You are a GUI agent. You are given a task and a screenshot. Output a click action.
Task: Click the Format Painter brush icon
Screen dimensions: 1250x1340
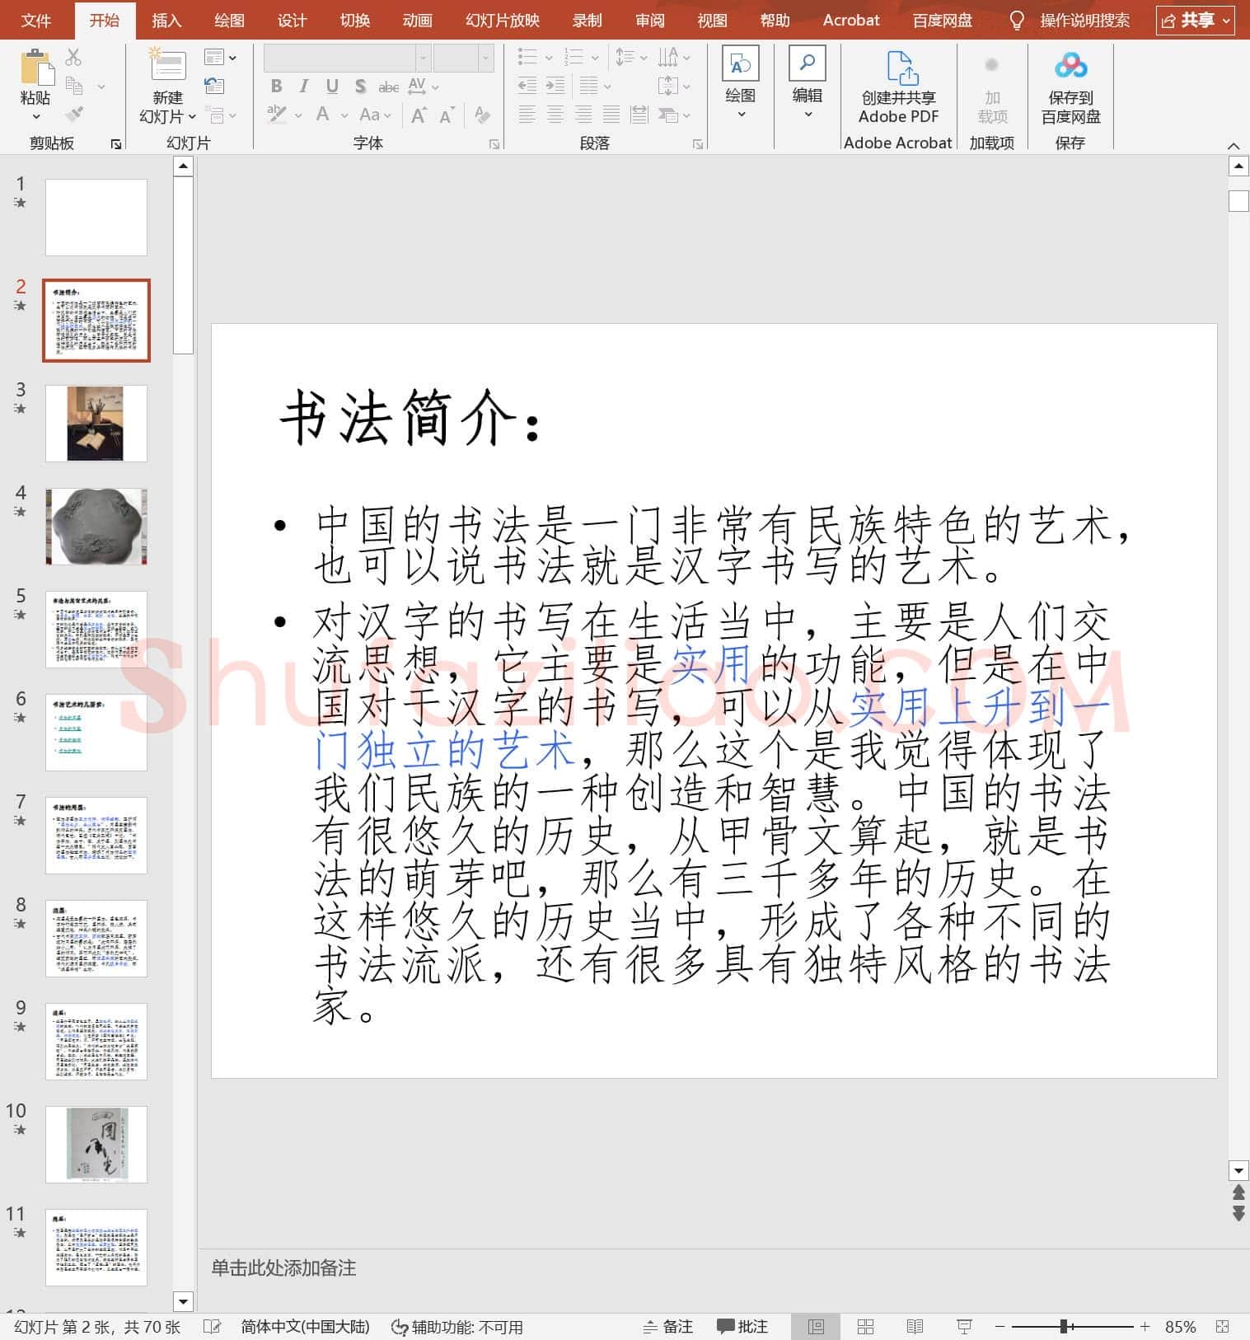coord(74,114)
